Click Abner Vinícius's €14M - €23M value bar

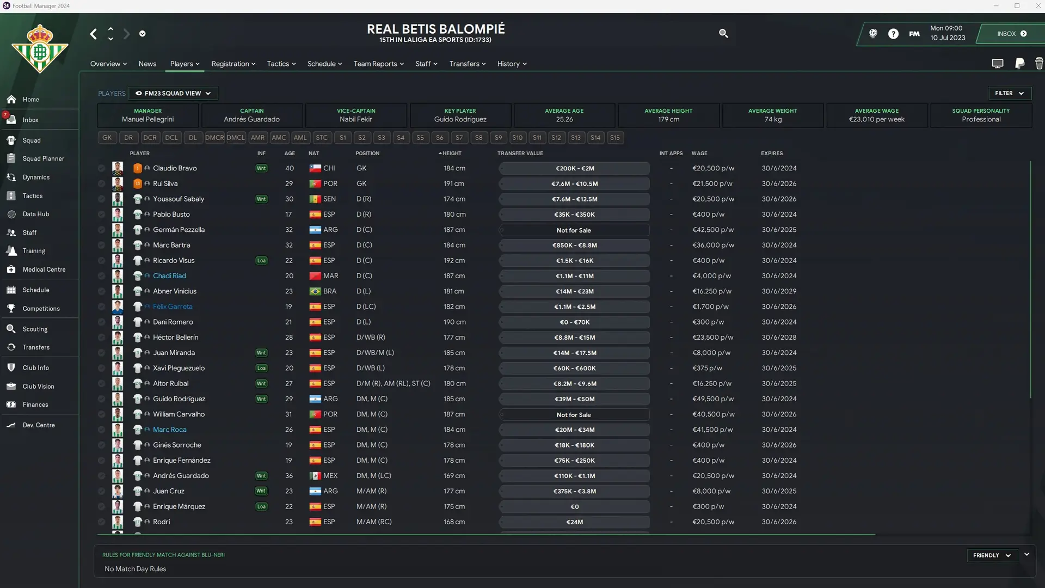pos(574,291)
